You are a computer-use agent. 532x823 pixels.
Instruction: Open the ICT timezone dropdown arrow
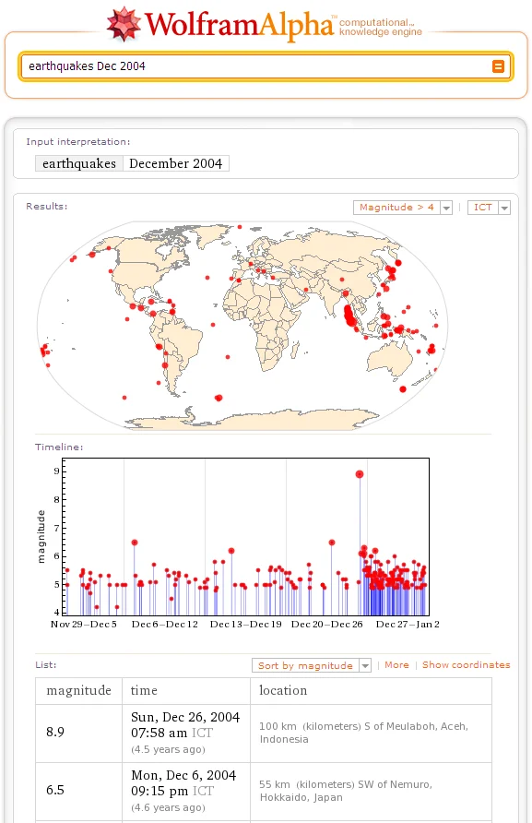504,208
